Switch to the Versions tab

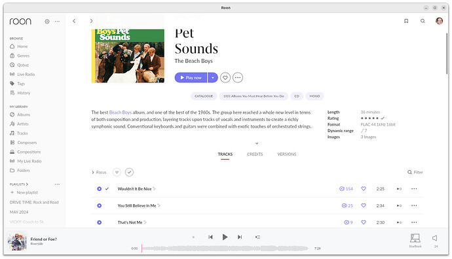point(286,154)
